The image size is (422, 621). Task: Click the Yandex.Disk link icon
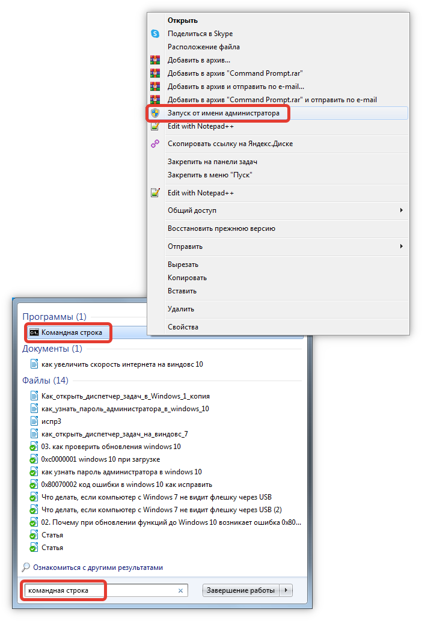155,144
